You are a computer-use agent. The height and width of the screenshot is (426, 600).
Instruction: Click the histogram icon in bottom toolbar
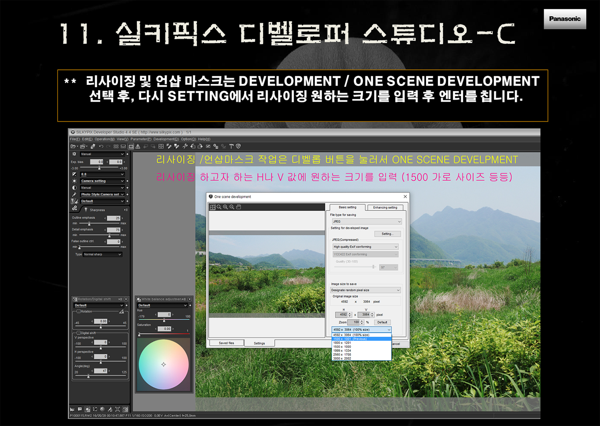pyautogui.click(x=72, y=409)
